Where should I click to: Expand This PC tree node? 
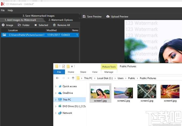(56, 100)
